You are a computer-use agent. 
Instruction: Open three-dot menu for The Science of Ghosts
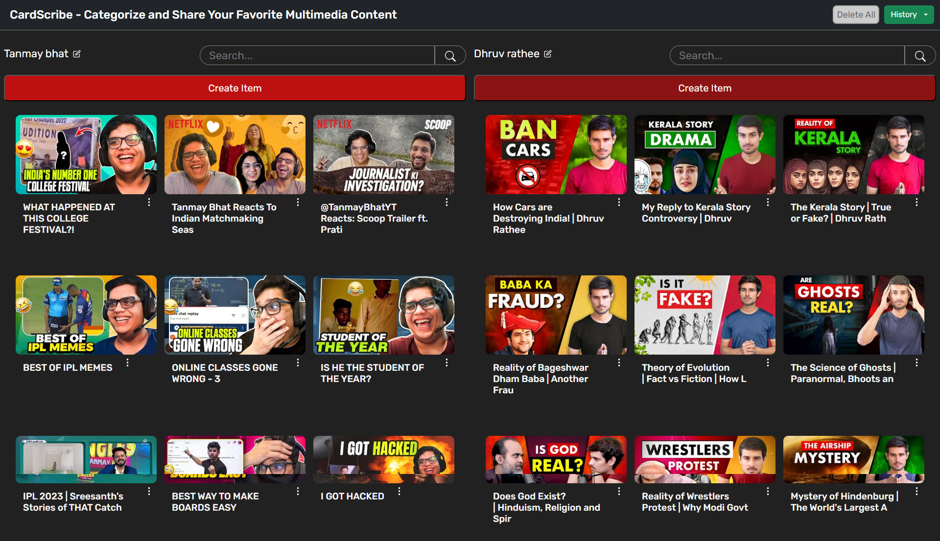point(916,363)
